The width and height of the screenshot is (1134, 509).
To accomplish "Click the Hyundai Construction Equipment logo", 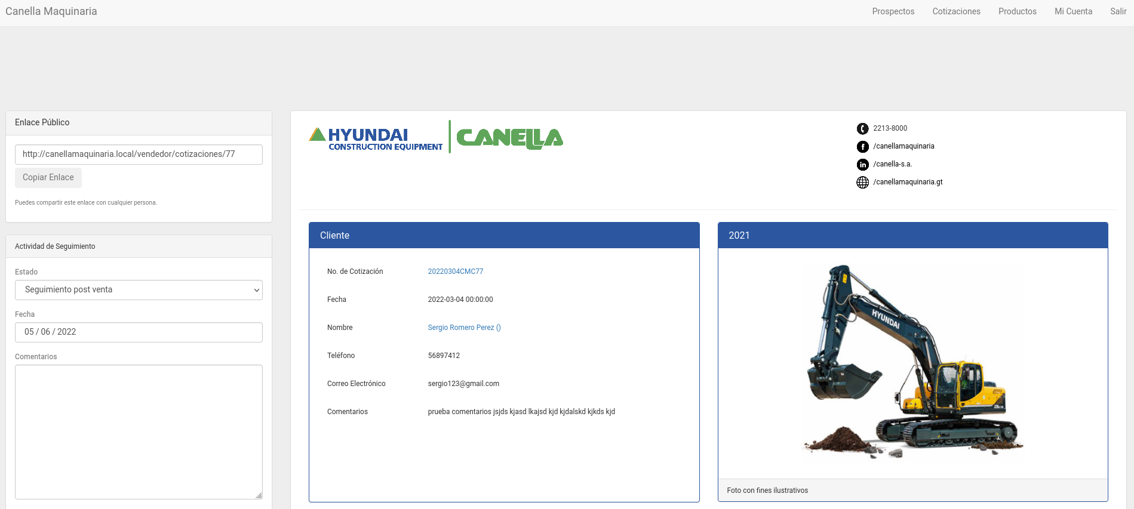I will point(376,138).
